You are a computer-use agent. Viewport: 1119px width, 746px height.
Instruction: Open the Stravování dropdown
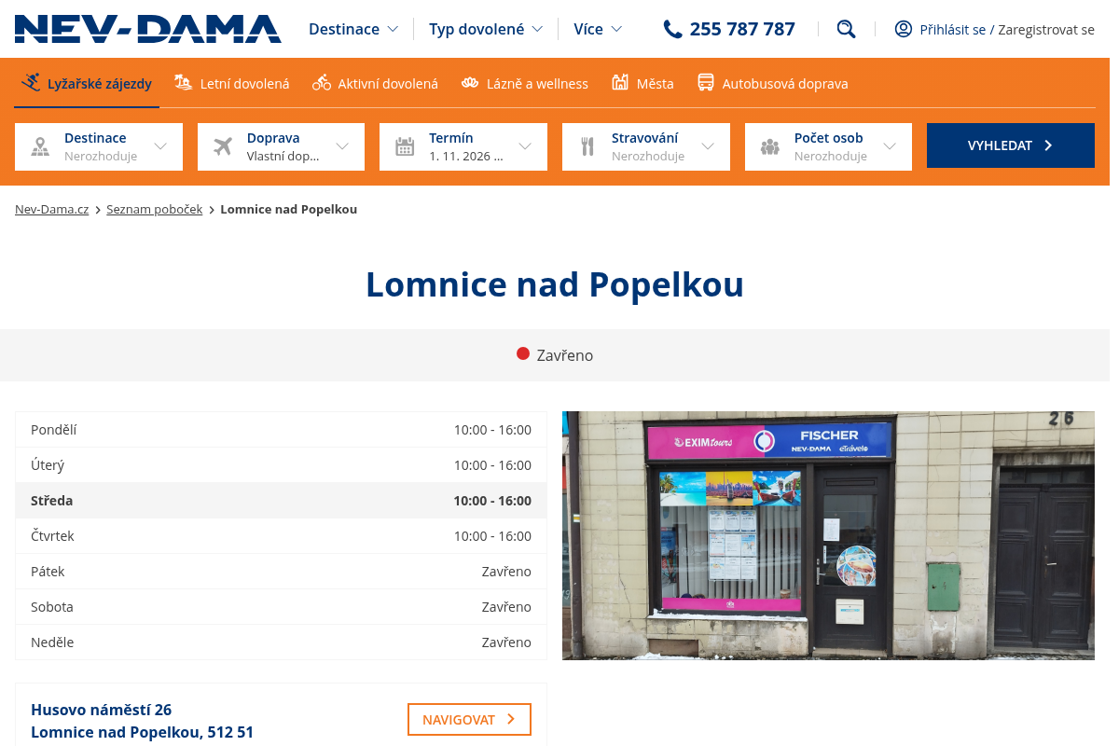(x=646, y=146)
